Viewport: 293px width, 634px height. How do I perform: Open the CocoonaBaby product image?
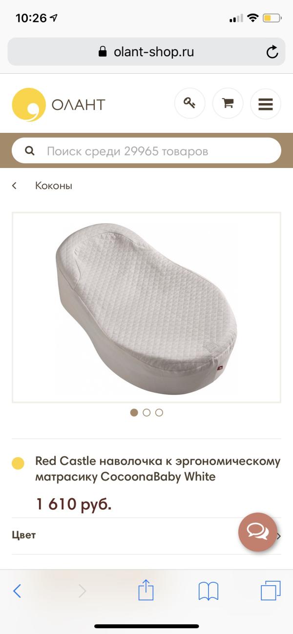146,308
